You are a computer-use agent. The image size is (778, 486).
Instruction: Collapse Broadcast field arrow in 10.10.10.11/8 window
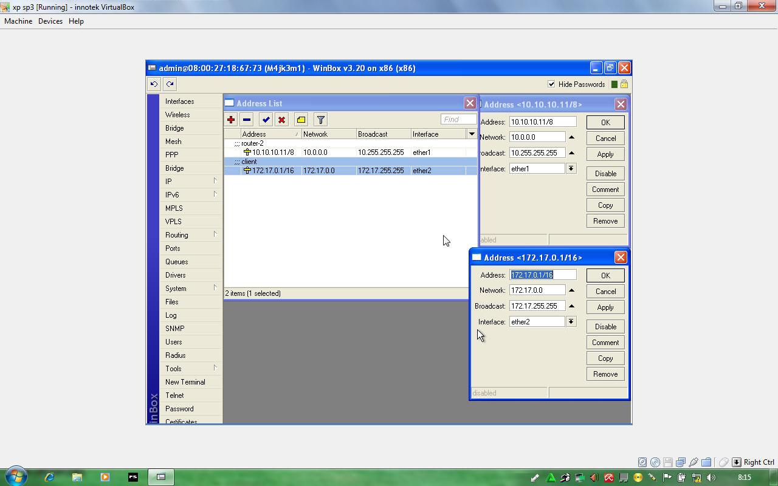[x=571, y=152]
